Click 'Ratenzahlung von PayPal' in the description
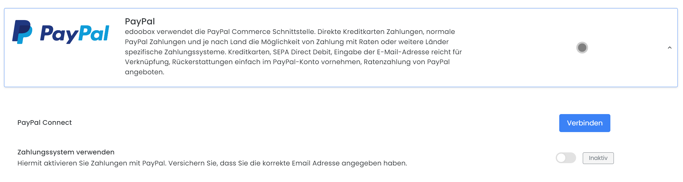Image resolution: width=683 pixels, height=182 pixels. click(406, 62)
